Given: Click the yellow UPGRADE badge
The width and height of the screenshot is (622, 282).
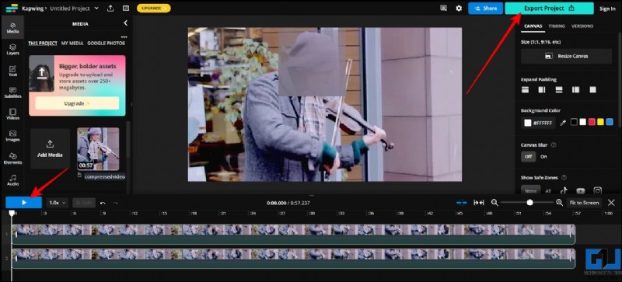Looking at the screenshot, I should tap(153, 8).
